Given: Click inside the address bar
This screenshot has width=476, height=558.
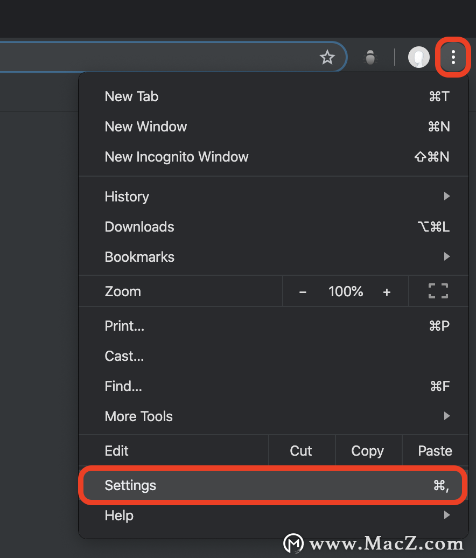Looking at the screenshot, I should 157,57.
